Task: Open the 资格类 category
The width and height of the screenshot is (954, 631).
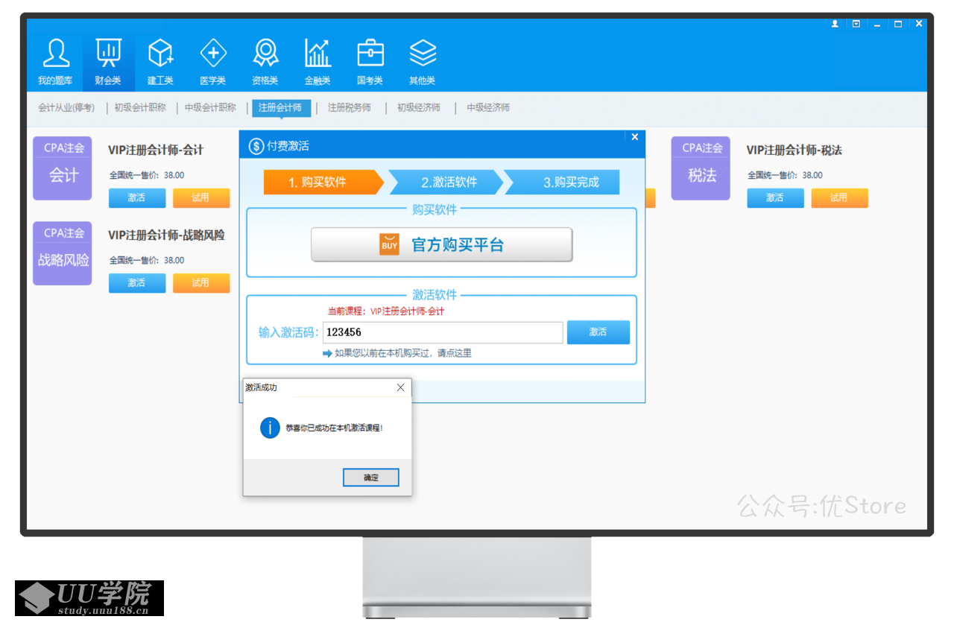Action: coord(265,63)
